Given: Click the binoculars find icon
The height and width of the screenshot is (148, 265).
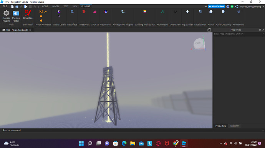Looking at the screenshot, I should click(x=17, y=7).
